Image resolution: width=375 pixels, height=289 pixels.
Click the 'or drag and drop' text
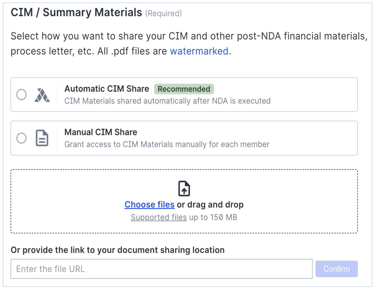click(210, 204)
